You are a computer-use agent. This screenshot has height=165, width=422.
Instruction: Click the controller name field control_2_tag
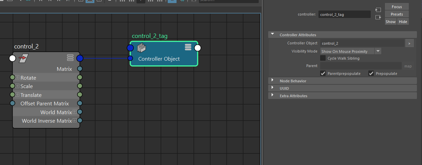click(345, 14)
